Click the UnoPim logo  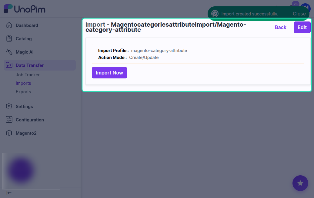coord(25,9)
